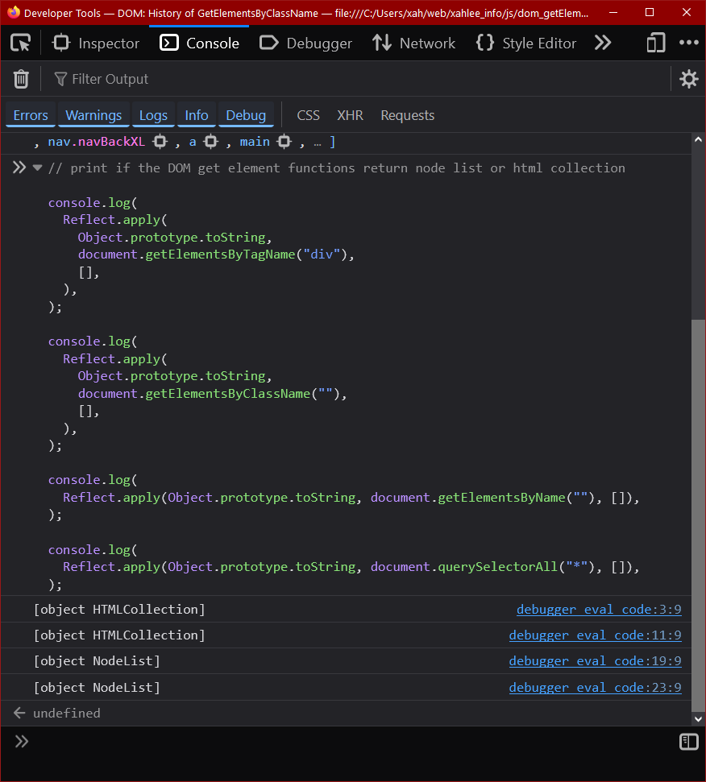Toggle the XHR filter
The width and height of the screenshot is (706, 782).
click(x=351, y=115)
